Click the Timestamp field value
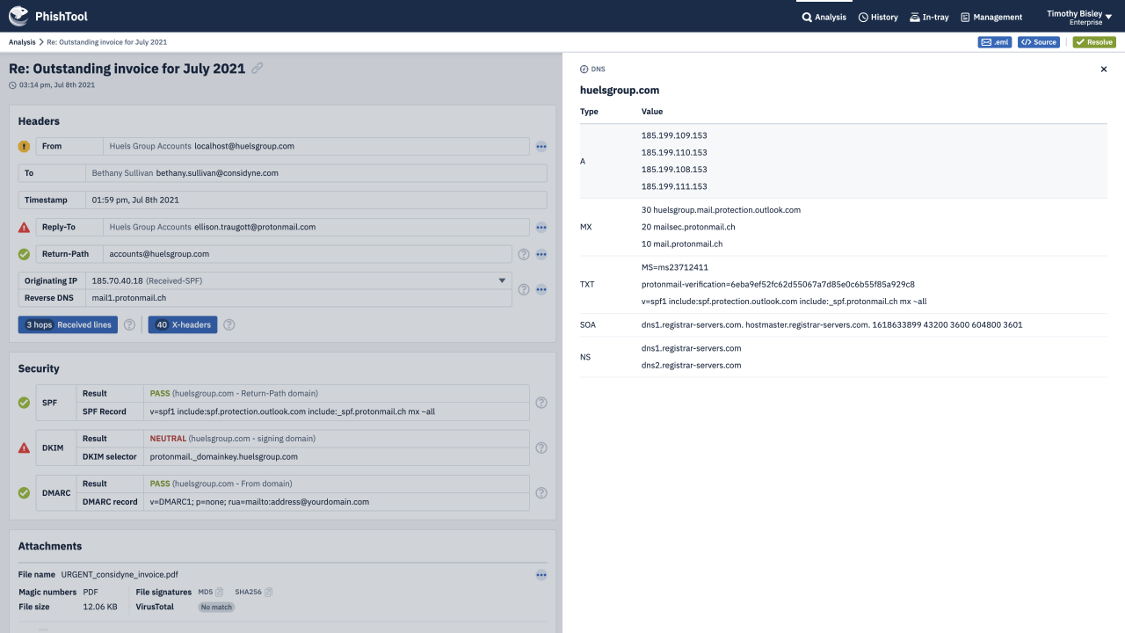The height and width of the screenshot is (633, 1125). pos(135,200)
